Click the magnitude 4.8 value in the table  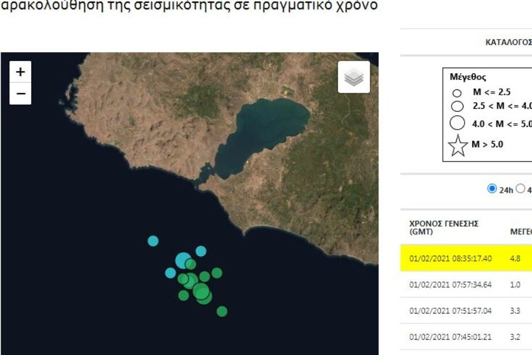(515, 259)
